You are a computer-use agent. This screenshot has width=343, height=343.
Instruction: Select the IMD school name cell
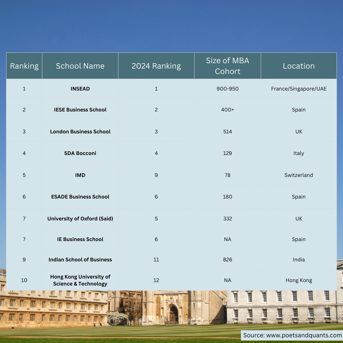click(80, 175)
